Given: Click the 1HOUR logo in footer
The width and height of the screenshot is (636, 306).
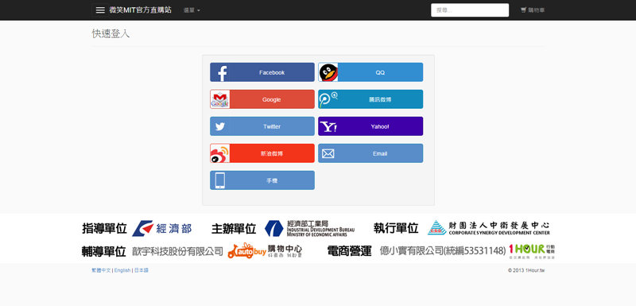Looking at the screenshot, I should click(x=532, y=251).
